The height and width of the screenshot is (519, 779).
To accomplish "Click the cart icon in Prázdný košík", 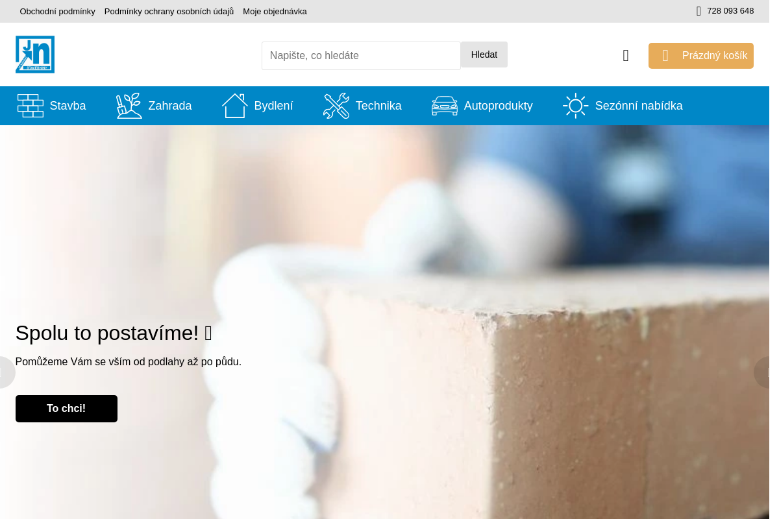I will 665,56.
